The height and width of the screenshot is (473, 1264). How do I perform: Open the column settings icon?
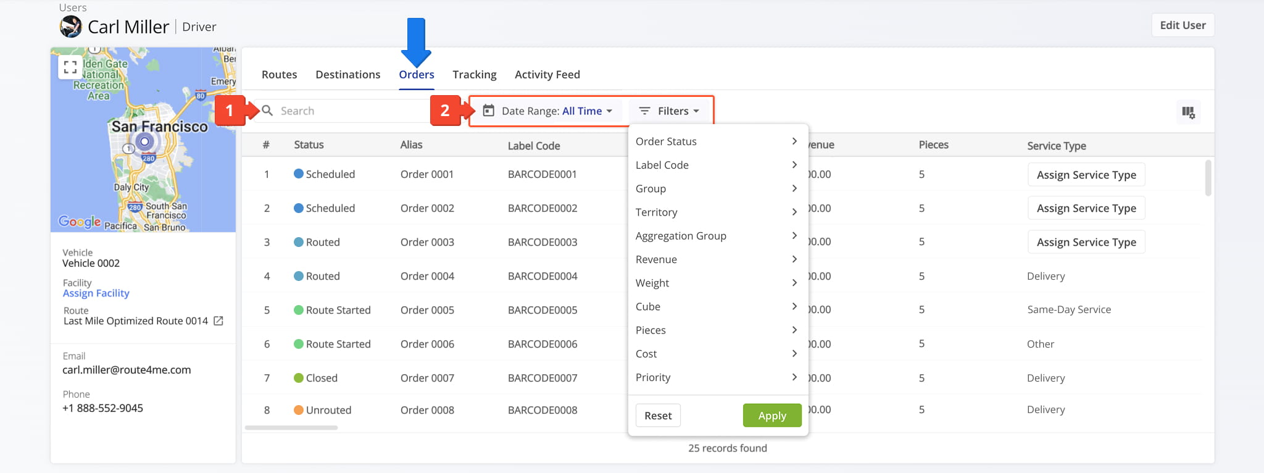[x=1187, y=112]
